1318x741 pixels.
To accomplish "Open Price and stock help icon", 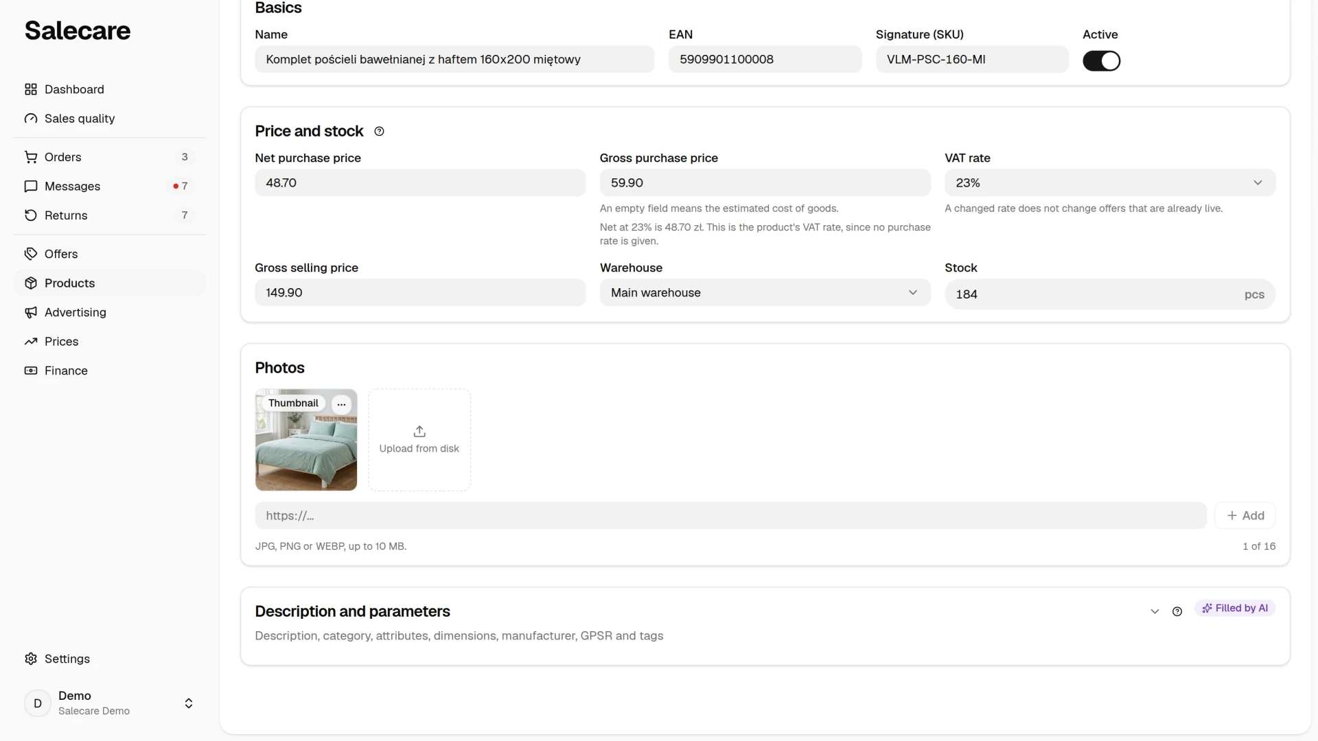I will point(379,132).
